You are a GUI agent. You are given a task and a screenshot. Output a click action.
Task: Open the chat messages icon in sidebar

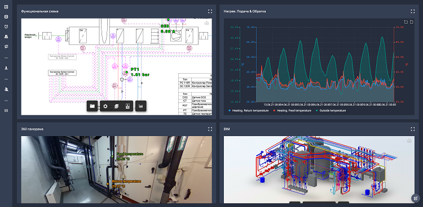[6, 47]
